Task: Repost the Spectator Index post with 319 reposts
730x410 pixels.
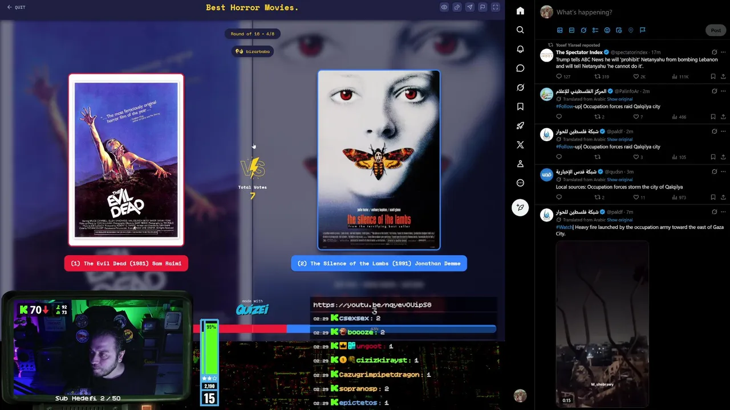Action: 597,76
